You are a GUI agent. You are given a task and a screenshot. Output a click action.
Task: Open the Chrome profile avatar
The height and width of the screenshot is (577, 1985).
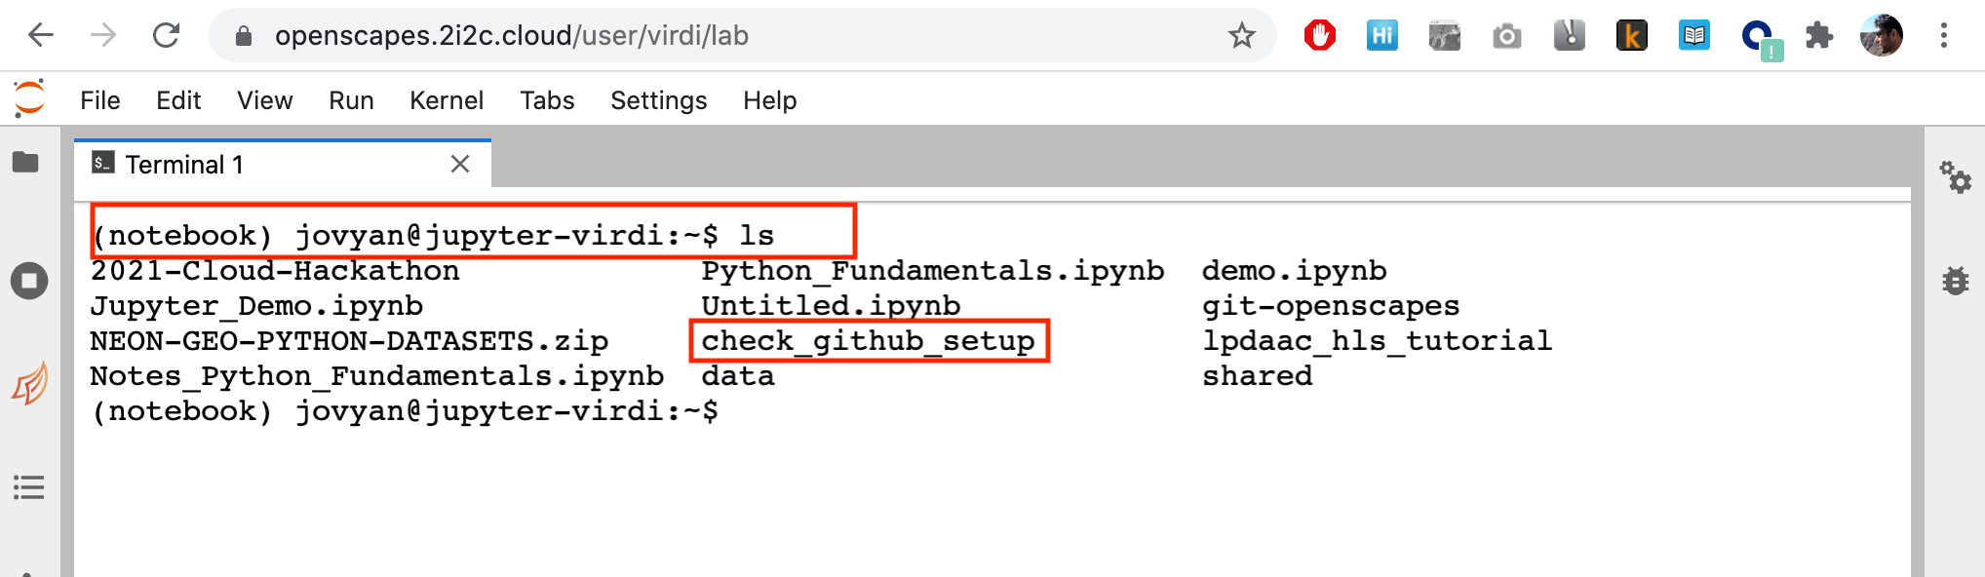click(x=1881, y=36)
